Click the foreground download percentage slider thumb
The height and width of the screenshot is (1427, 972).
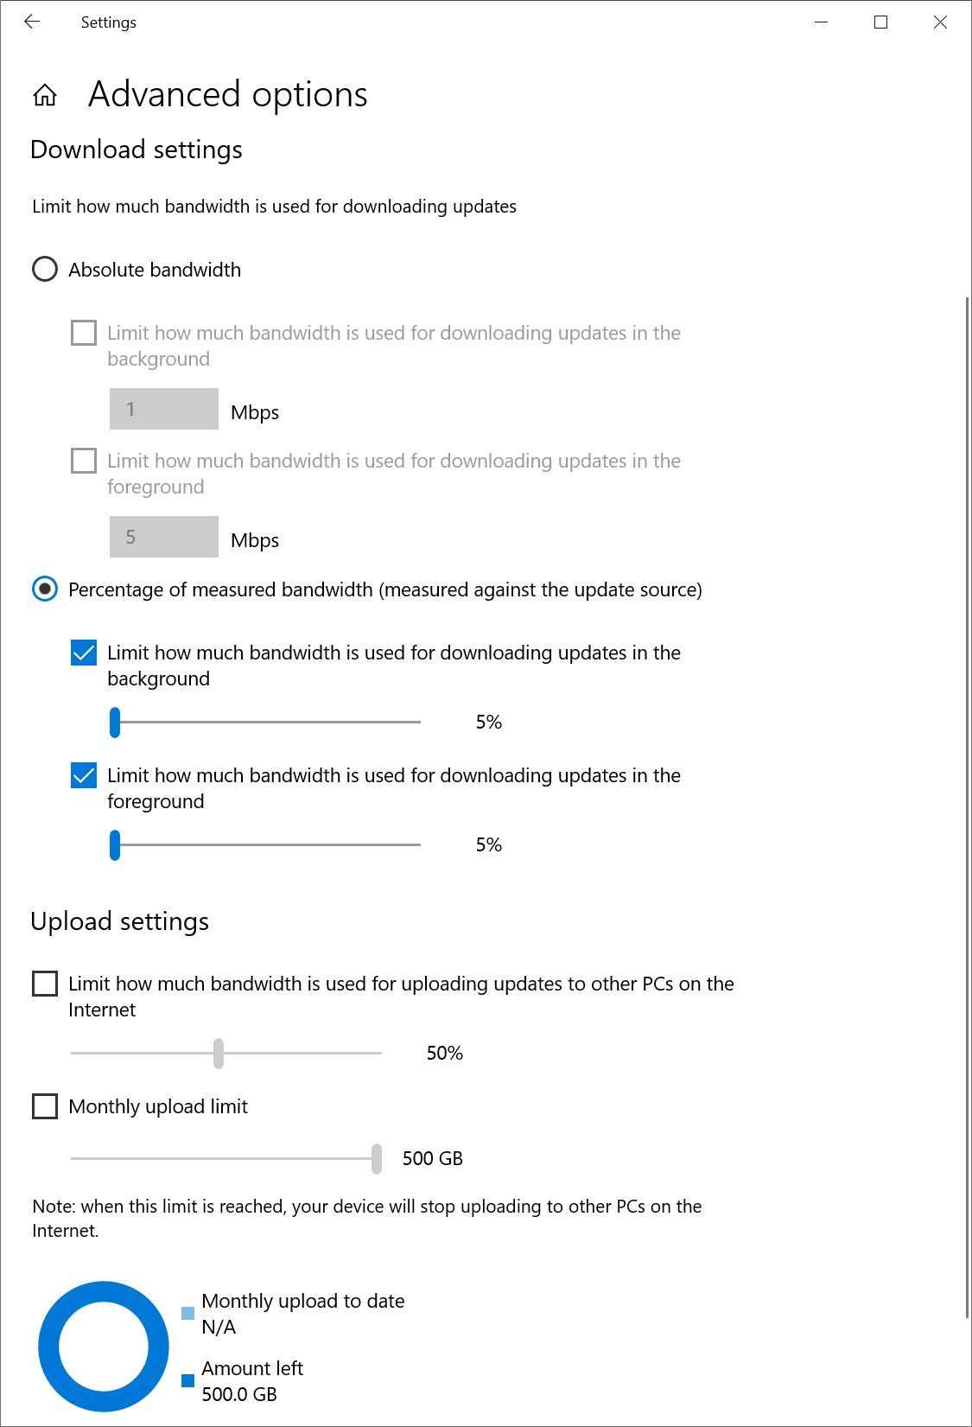pos(115,845)
